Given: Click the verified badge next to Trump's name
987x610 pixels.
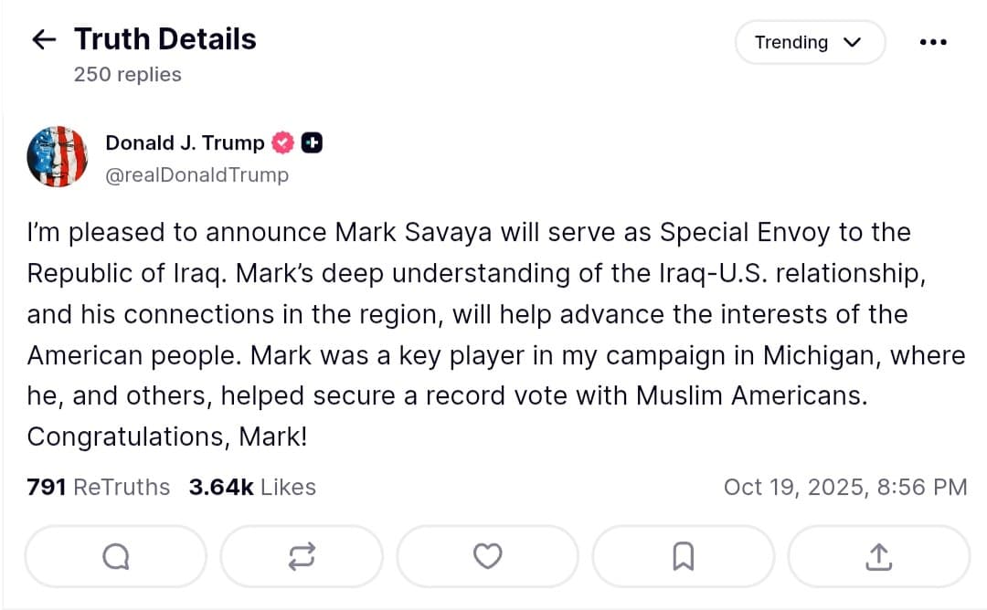Looking at the screenshot, I should point(282,142).
